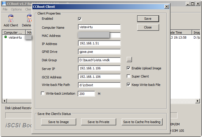This screenshot has height=137, width=202.
Task: Click the GPXE Drive text field
Action: coord(99,52)
